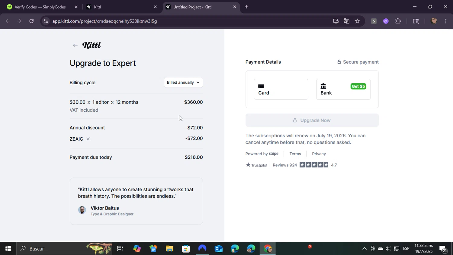
Task: Close the Untitled Project - Kittl tab
Action: click(235, 7)
